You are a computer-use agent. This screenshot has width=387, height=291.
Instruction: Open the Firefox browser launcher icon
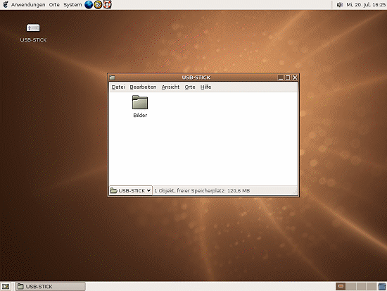click(x=89, y=4)
